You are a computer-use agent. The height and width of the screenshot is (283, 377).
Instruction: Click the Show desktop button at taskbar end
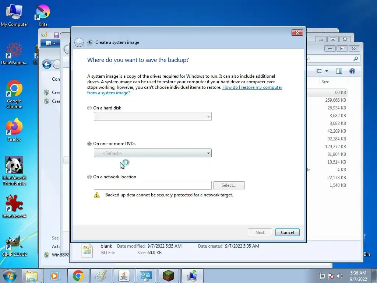pyautogui.click(x=374, y=276)
